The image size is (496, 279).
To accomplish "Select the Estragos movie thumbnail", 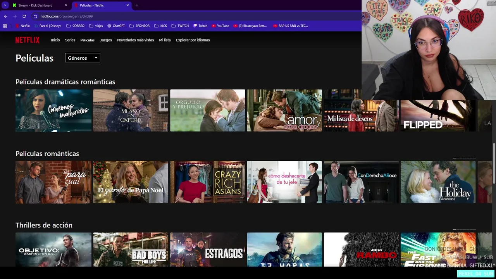I will pos(208,250).
